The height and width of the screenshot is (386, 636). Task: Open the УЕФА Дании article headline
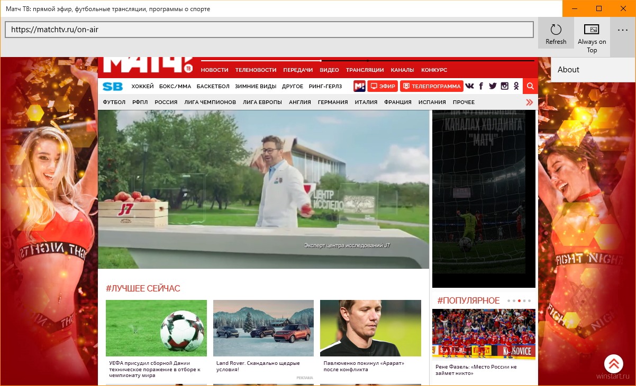click(155, 369)
